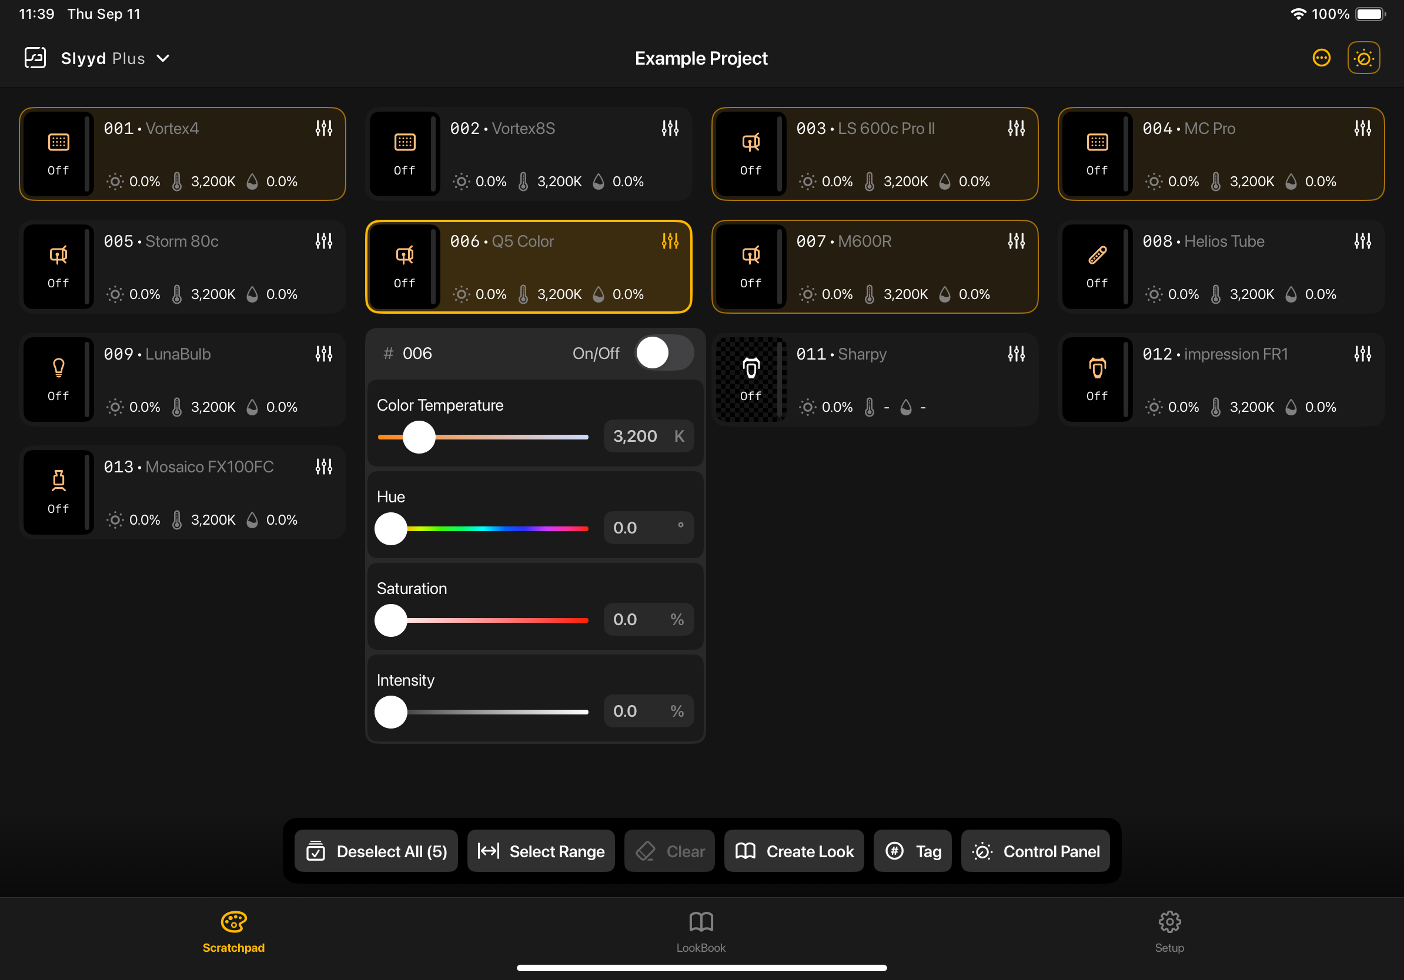Image resolution: width=1404 pixels, height=980 pixels.
Task: Toggle LunaBulb fixture power tile
Action: tap(58, 379)
